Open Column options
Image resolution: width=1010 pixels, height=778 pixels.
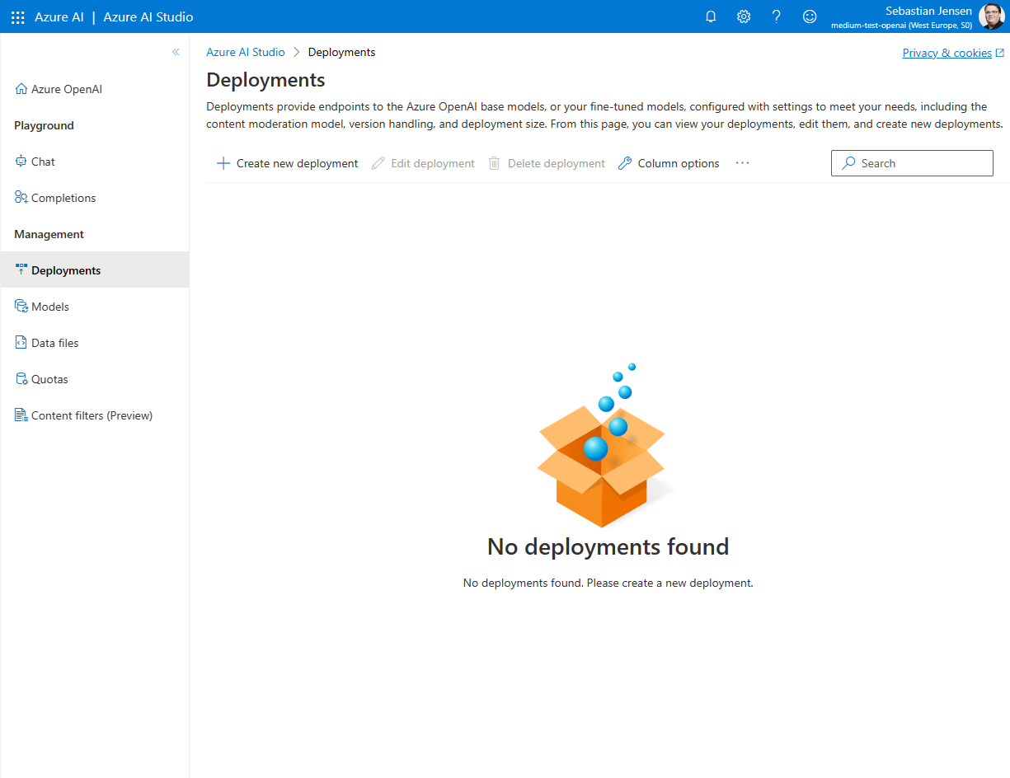669,163
